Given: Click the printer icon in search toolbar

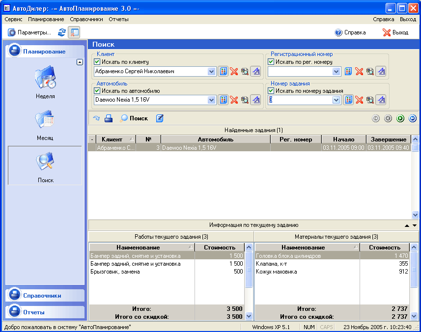Looking at the screenshot, I should (109, 118).
